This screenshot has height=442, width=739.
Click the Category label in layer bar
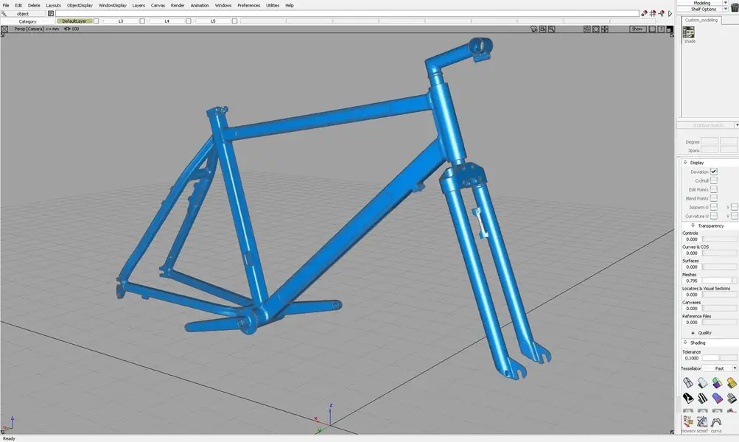pyautogui.click(x=27, y=21)
